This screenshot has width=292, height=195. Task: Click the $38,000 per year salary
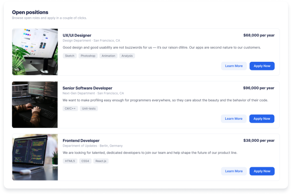tap(259, 140)
